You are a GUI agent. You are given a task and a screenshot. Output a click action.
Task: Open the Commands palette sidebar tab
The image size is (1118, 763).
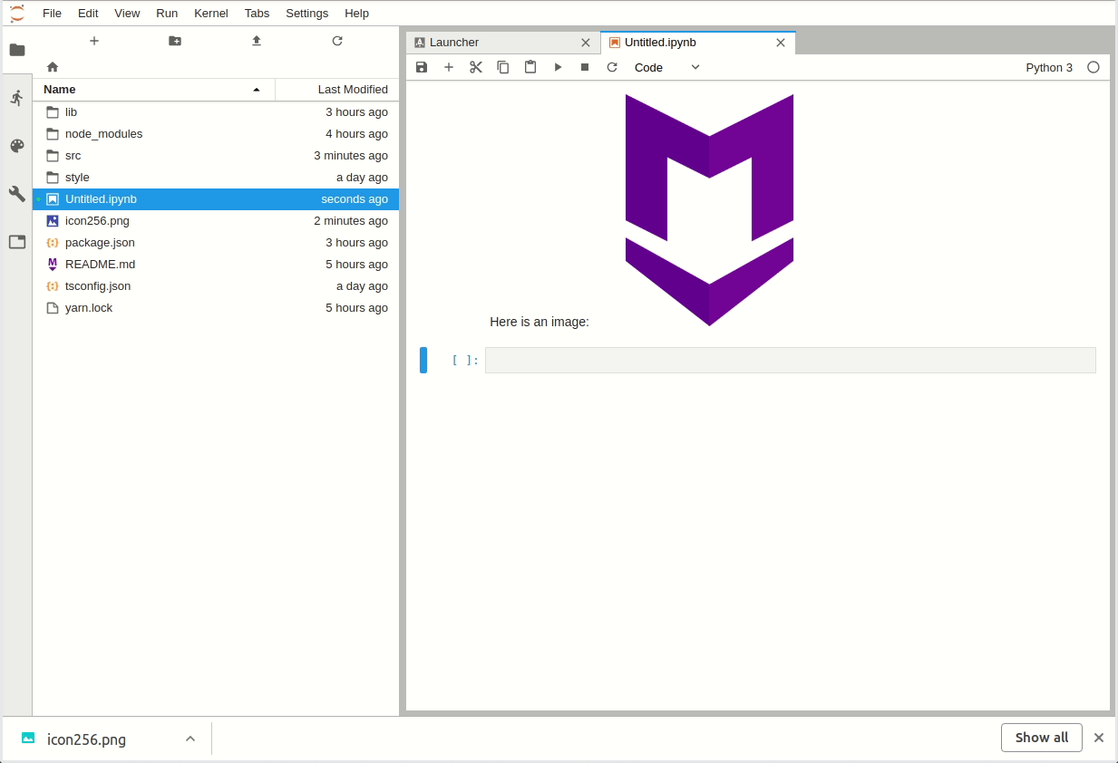(16, 146)
